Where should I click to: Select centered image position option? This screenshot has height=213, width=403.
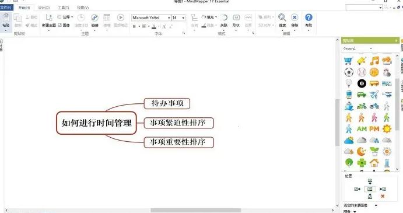tap(370, 189)
